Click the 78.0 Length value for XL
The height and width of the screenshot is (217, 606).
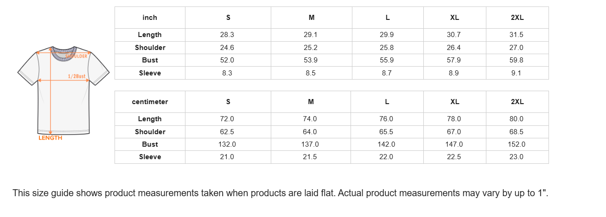[454, 119]
